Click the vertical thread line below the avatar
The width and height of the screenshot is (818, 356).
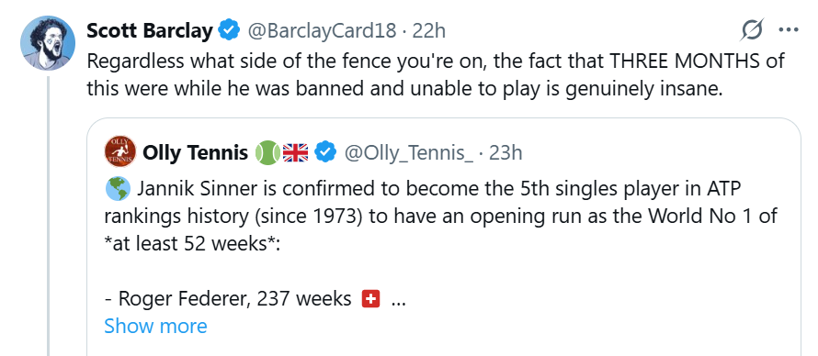click(x=48, y=216)
